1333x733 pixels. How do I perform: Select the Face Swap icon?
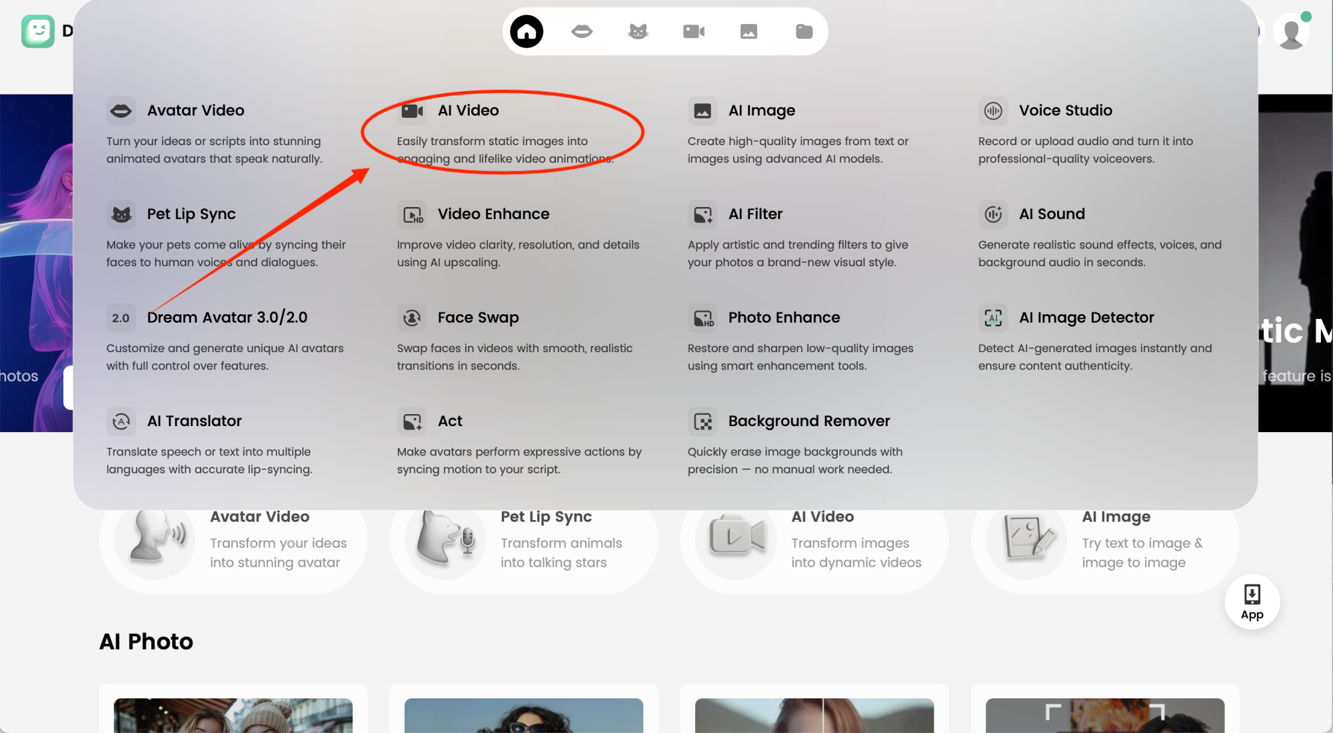pyautogui.click(x=412, y=318)
